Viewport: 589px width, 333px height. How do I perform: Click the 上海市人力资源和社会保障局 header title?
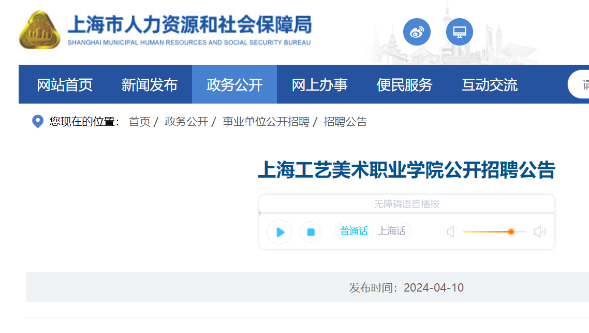190,25
